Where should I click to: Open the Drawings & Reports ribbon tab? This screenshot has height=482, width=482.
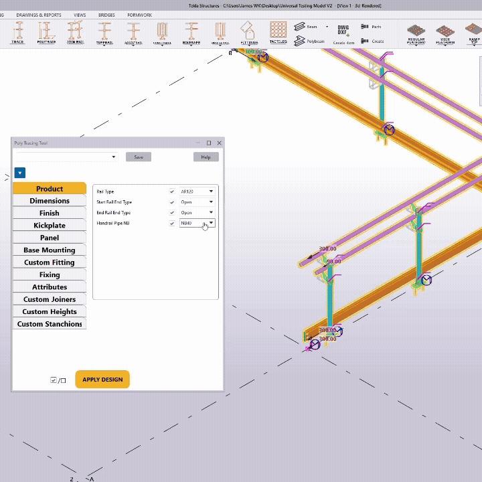click(x=39, y=15)
